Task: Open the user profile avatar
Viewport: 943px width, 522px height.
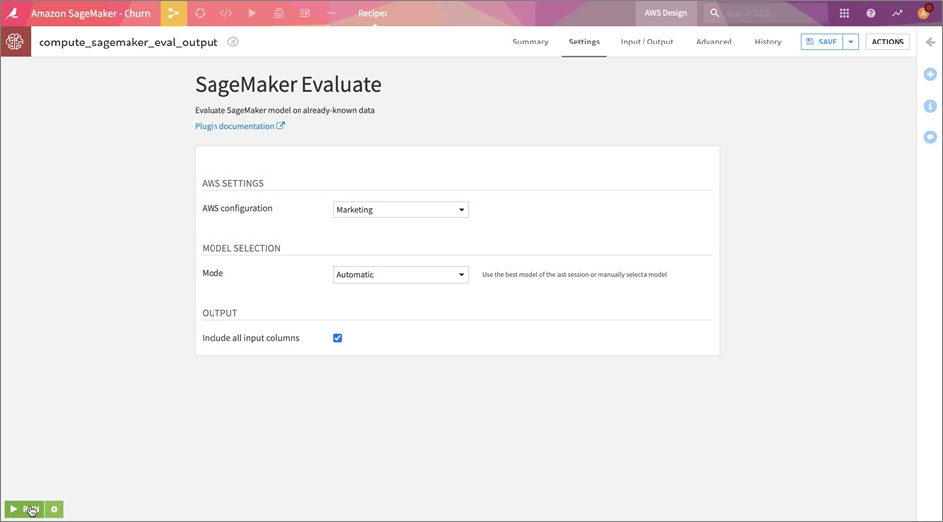Action: [924, 13]
